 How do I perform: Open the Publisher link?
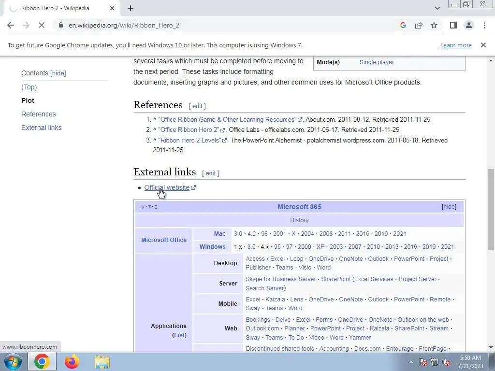pos(258,268)
